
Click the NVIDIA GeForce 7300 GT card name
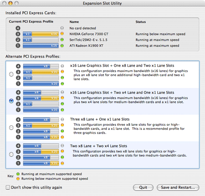[x=89, y=34]
